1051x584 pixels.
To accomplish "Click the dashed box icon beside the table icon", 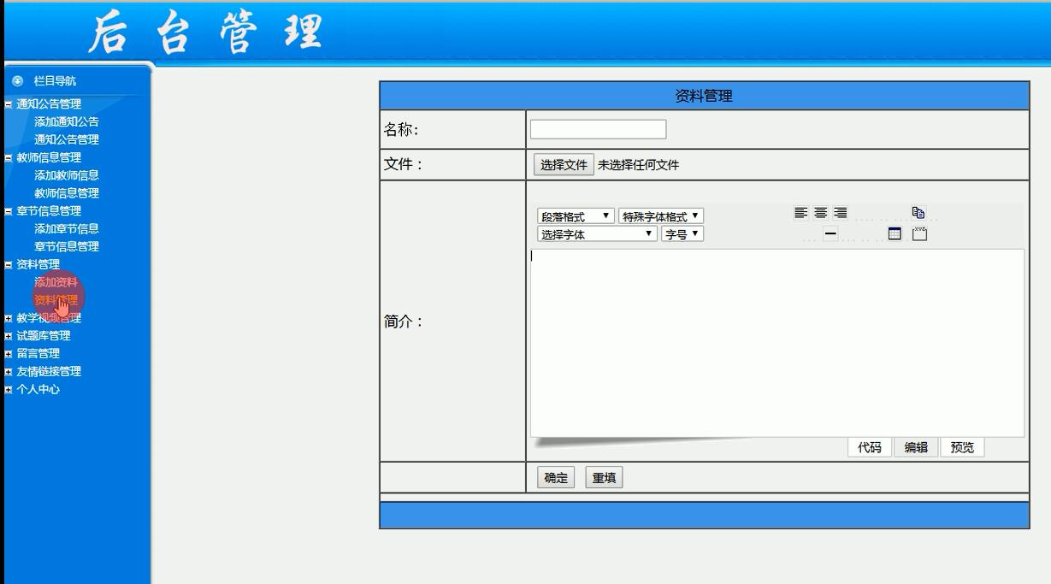I will (919, 233).
